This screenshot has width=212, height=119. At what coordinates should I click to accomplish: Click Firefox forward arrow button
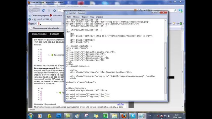pyautogui.click(x=36, y=10)
